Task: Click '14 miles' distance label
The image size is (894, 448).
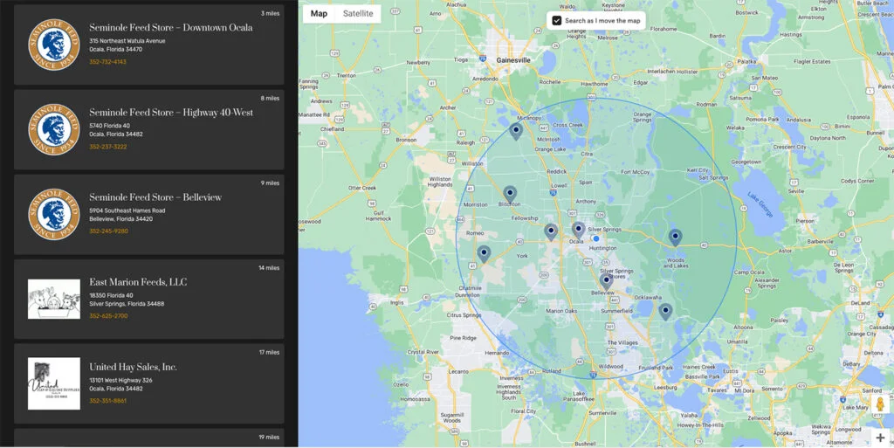Action: tap(269, 268)
